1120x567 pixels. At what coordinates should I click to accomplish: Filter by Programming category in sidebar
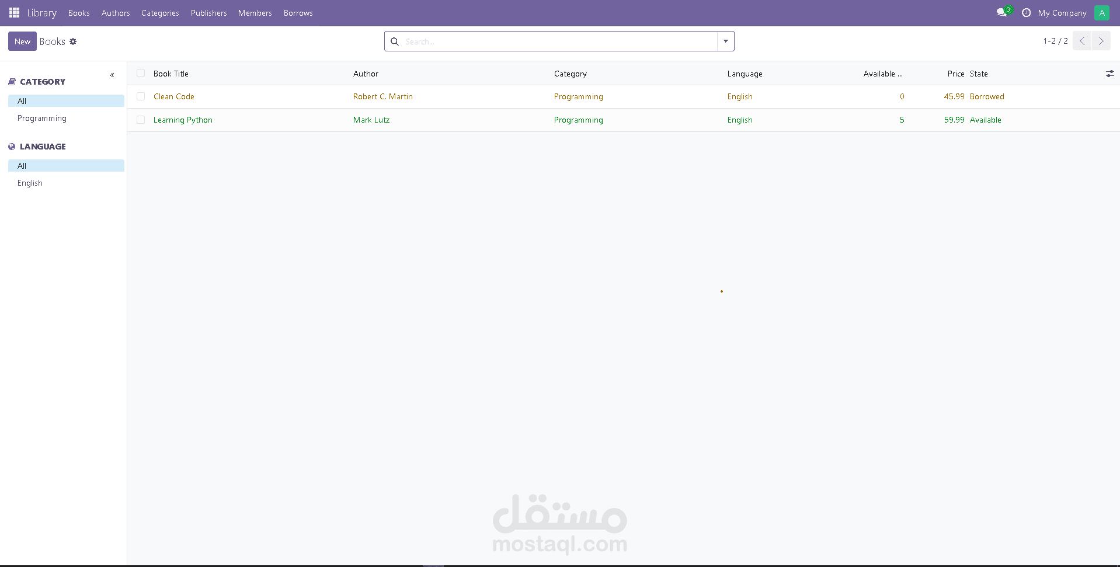41,118
